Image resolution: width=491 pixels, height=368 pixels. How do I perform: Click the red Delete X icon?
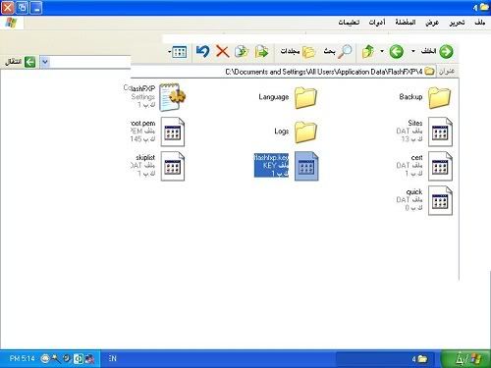point(223,51)
